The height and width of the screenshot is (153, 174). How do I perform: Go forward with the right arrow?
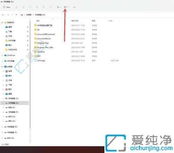click(x=8, y=15)
